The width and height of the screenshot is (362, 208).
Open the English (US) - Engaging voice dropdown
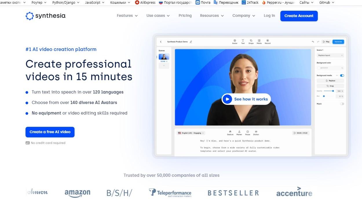coord(191,133)
